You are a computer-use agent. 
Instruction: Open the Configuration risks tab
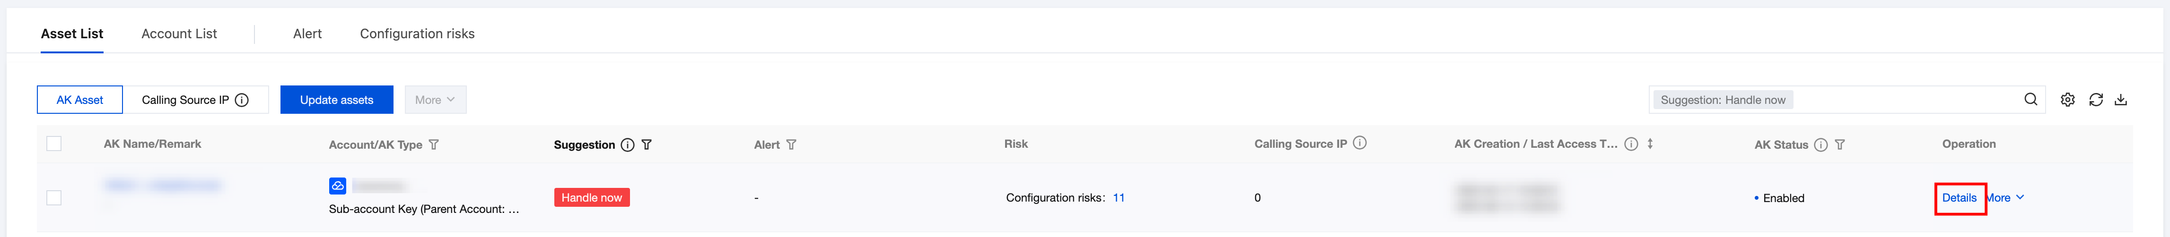[x=417, y=34]
